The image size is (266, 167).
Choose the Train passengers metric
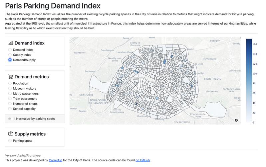click(10, 99)
